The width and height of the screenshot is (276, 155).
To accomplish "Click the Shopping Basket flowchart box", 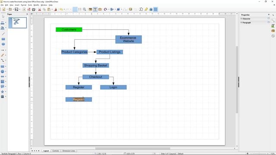I will [96, 65].
